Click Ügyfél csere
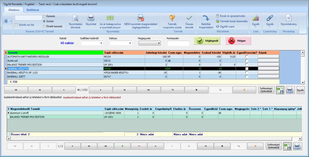 click(x=225, y=27)
